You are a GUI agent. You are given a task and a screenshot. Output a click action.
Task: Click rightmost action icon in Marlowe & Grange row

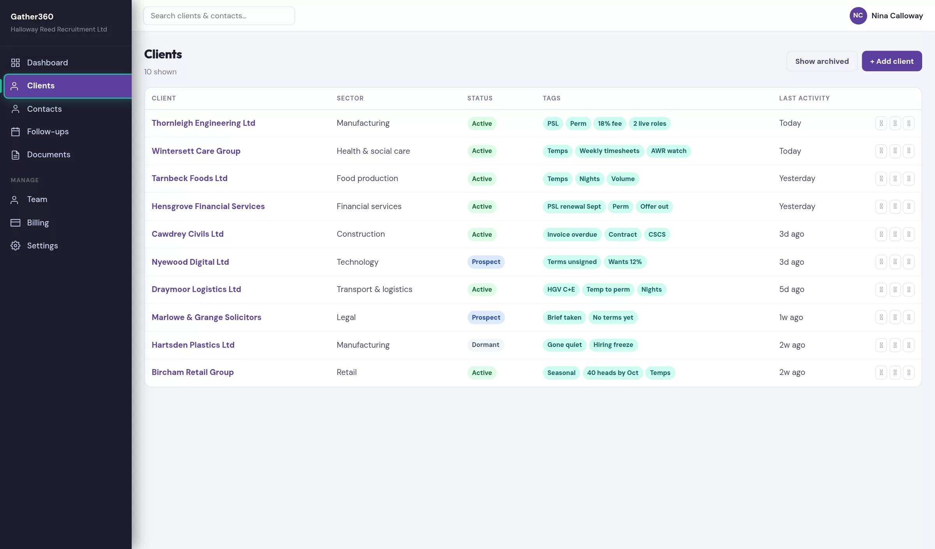click(x=909, y=317)
